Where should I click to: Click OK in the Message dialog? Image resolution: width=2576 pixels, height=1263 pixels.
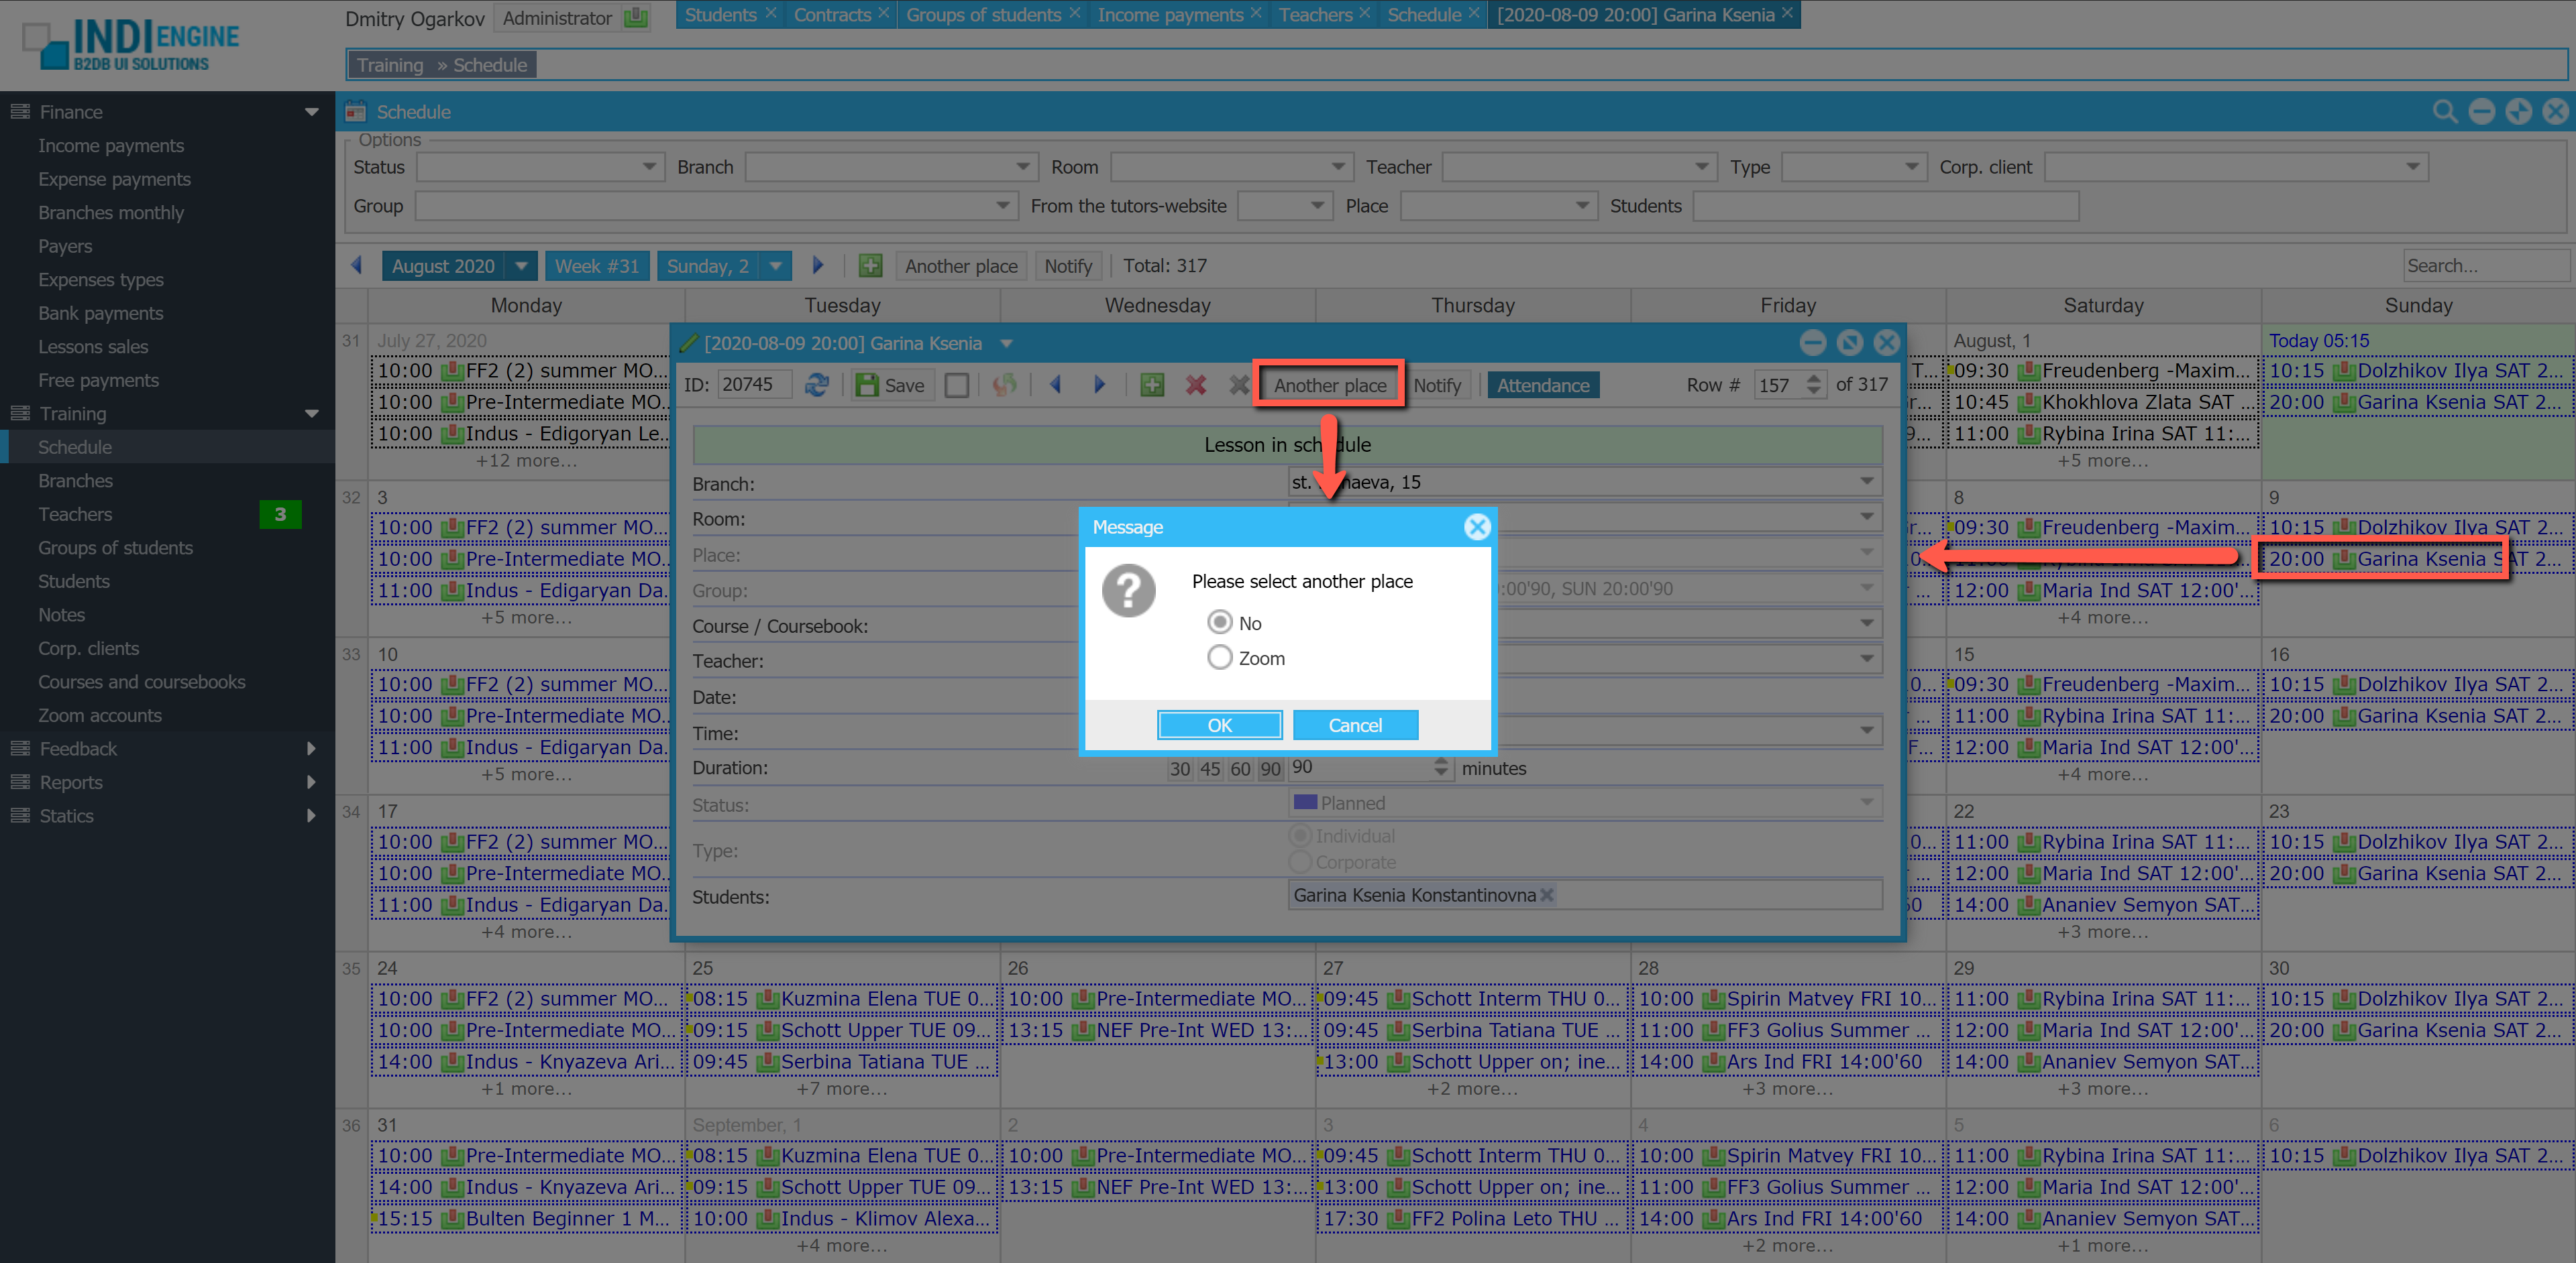1219,725
